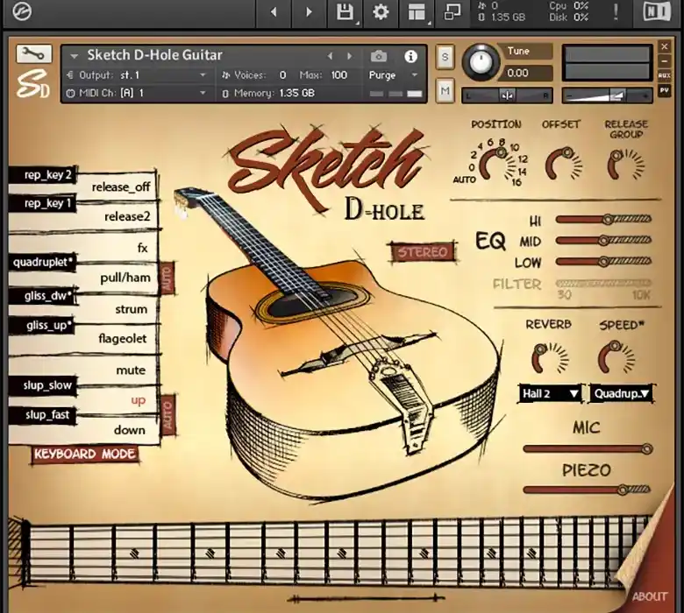Select previous instrument preset arrow
The height and width of the screenshot is (613, 684).
pyautogui.click(x=331, y=56)
